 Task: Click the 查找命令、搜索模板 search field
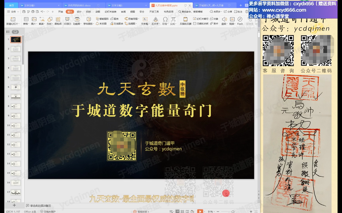point(191,12)
